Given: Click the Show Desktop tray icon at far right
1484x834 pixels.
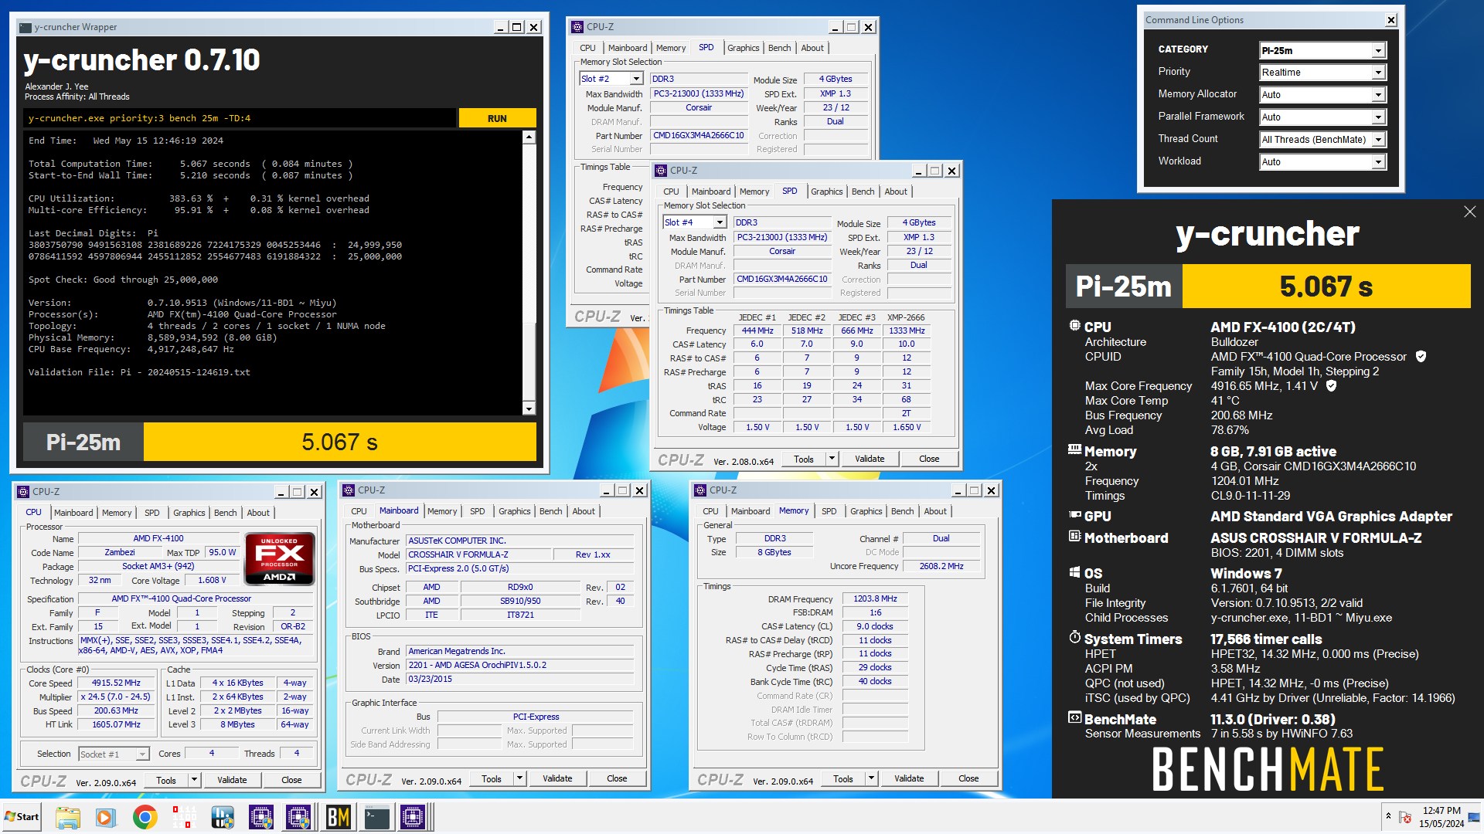Looking at the screenshot, I should coord(1475,817).
